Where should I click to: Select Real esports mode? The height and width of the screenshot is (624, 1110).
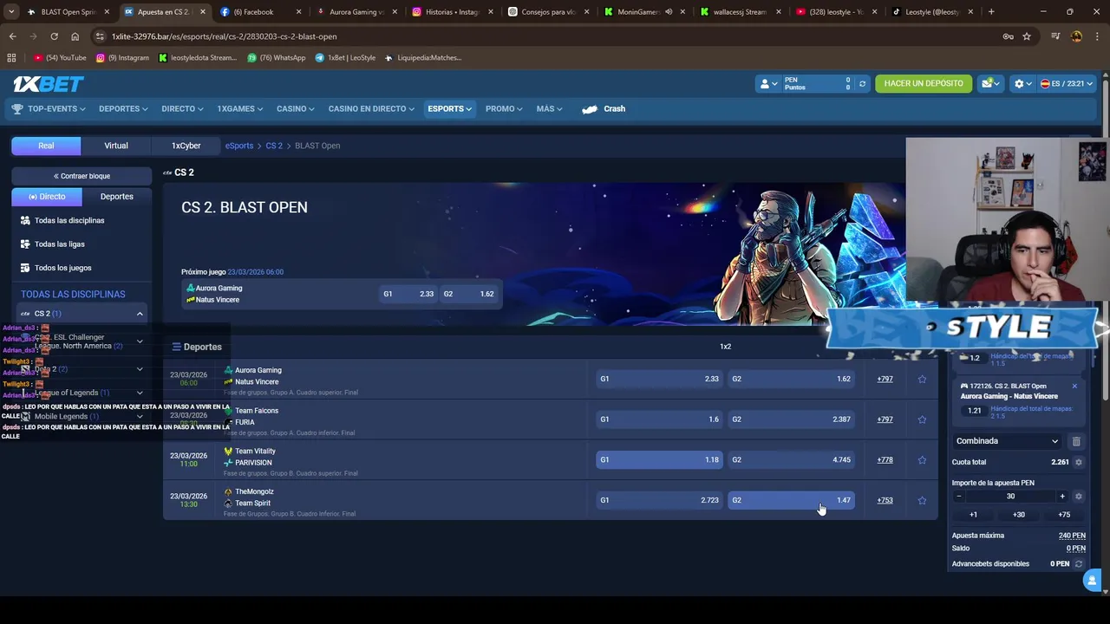tap(46, 146)
